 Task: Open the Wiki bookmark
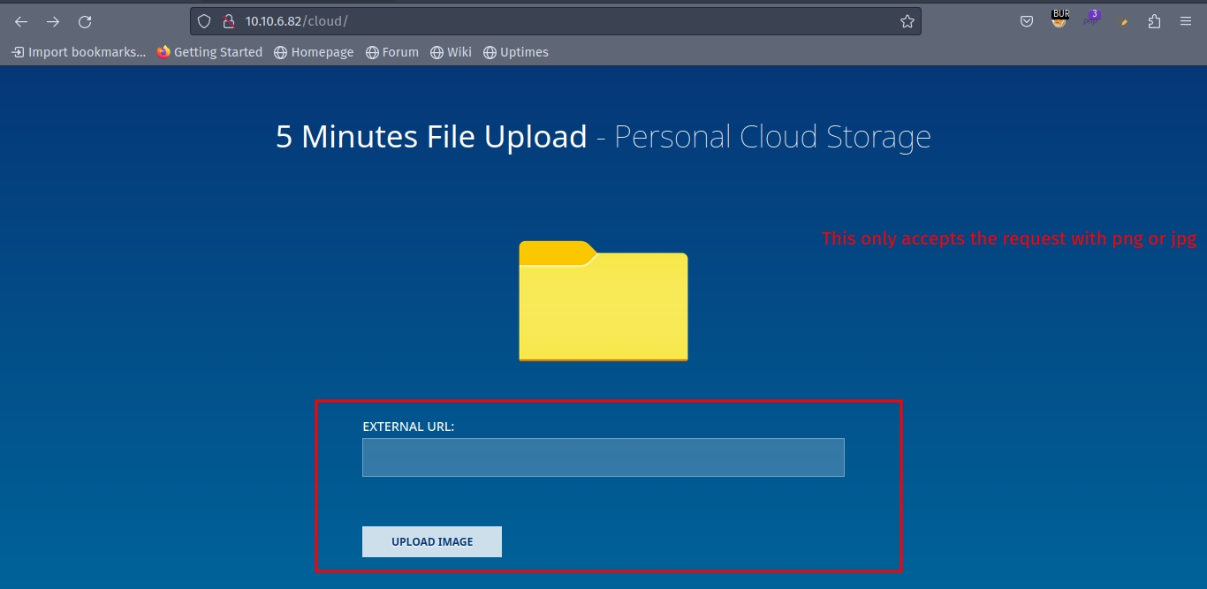(451, 52)
